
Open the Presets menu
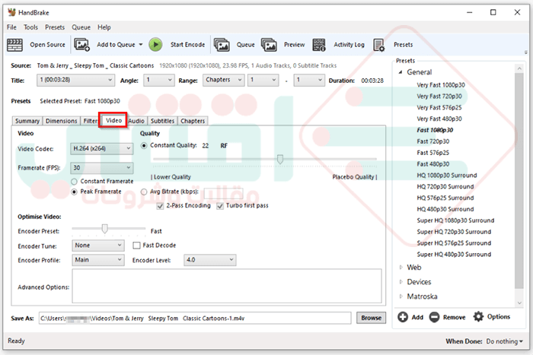tap(55, 27)
